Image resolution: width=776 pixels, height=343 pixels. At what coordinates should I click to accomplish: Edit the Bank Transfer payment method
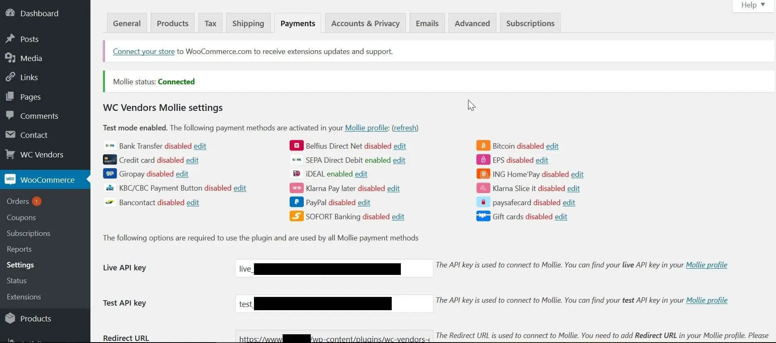[x=200, y=146]
